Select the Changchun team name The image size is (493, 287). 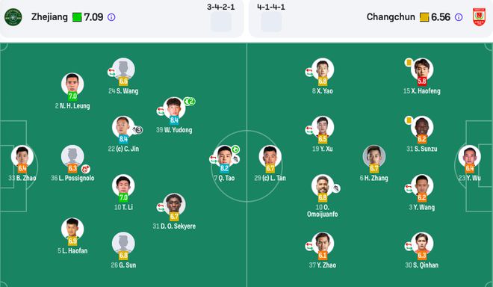[391, 17]
